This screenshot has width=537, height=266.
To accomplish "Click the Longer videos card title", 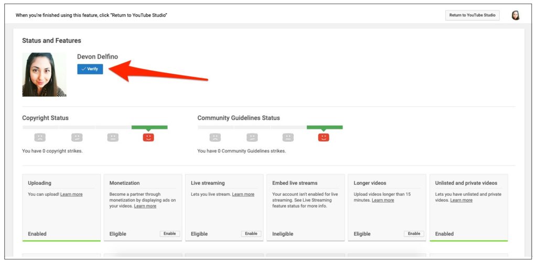I will [x=370, y=183].
